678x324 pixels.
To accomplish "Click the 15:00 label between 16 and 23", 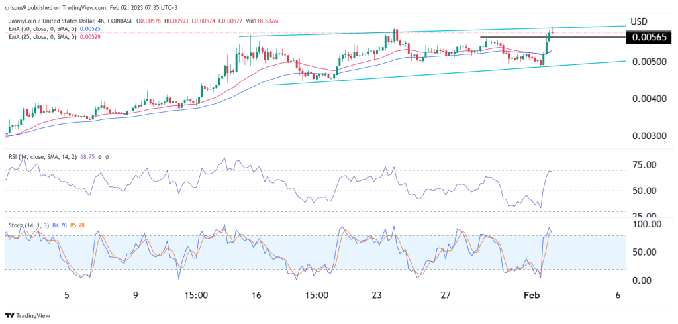I will 315,295.
